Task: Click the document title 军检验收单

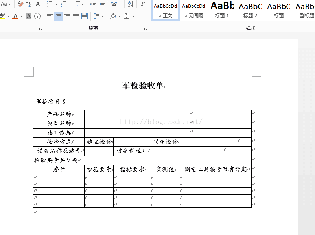Action: click(x=143, y=86)
